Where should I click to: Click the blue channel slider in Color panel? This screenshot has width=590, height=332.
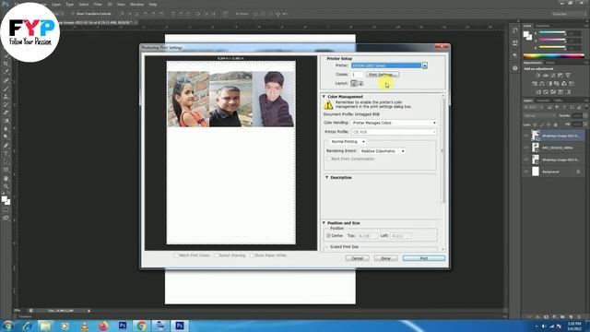[x=552, y=47]
